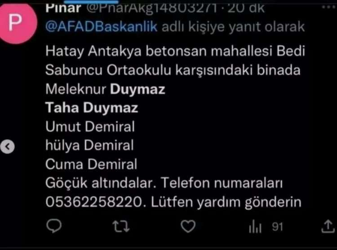Open the @PnarAkg14803271 handle
This screenshot has height=250, width=337.
[x=152, y=9]
